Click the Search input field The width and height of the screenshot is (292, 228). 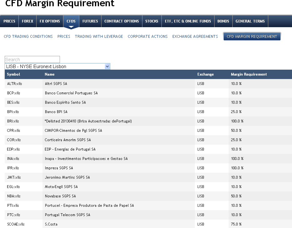click(x=32, y=60)
